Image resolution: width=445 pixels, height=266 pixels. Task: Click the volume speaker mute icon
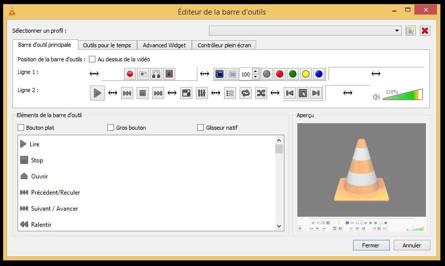pos(376,97)
